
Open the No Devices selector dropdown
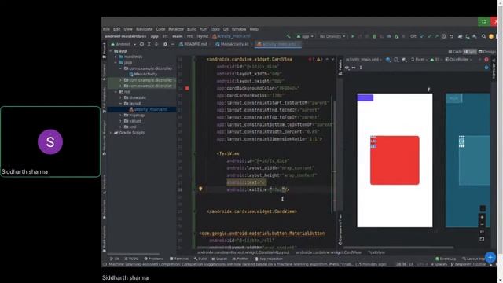(x=332, y=37)
